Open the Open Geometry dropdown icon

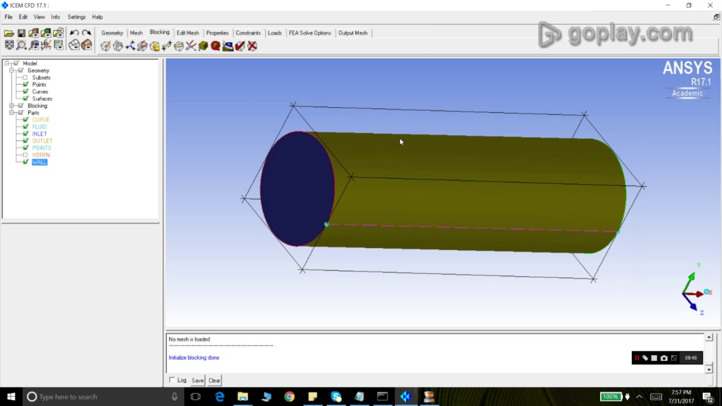[34, 33]
